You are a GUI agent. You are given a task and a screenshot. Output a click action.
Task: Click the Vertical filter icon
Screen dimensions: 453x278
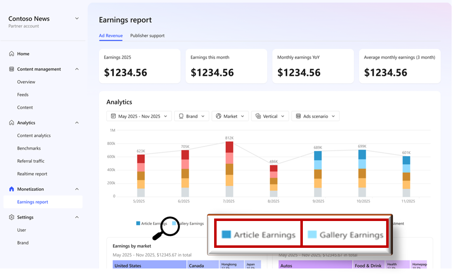[258, 116]
